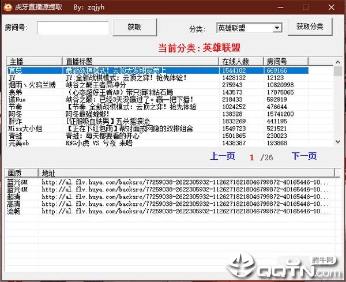The image size is (346, 282).
Task: Close the 虎牙直播源提取 window
Action: click(x=331, y=7)
